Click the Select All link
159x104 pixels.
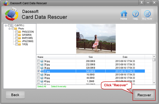[42, 87]
